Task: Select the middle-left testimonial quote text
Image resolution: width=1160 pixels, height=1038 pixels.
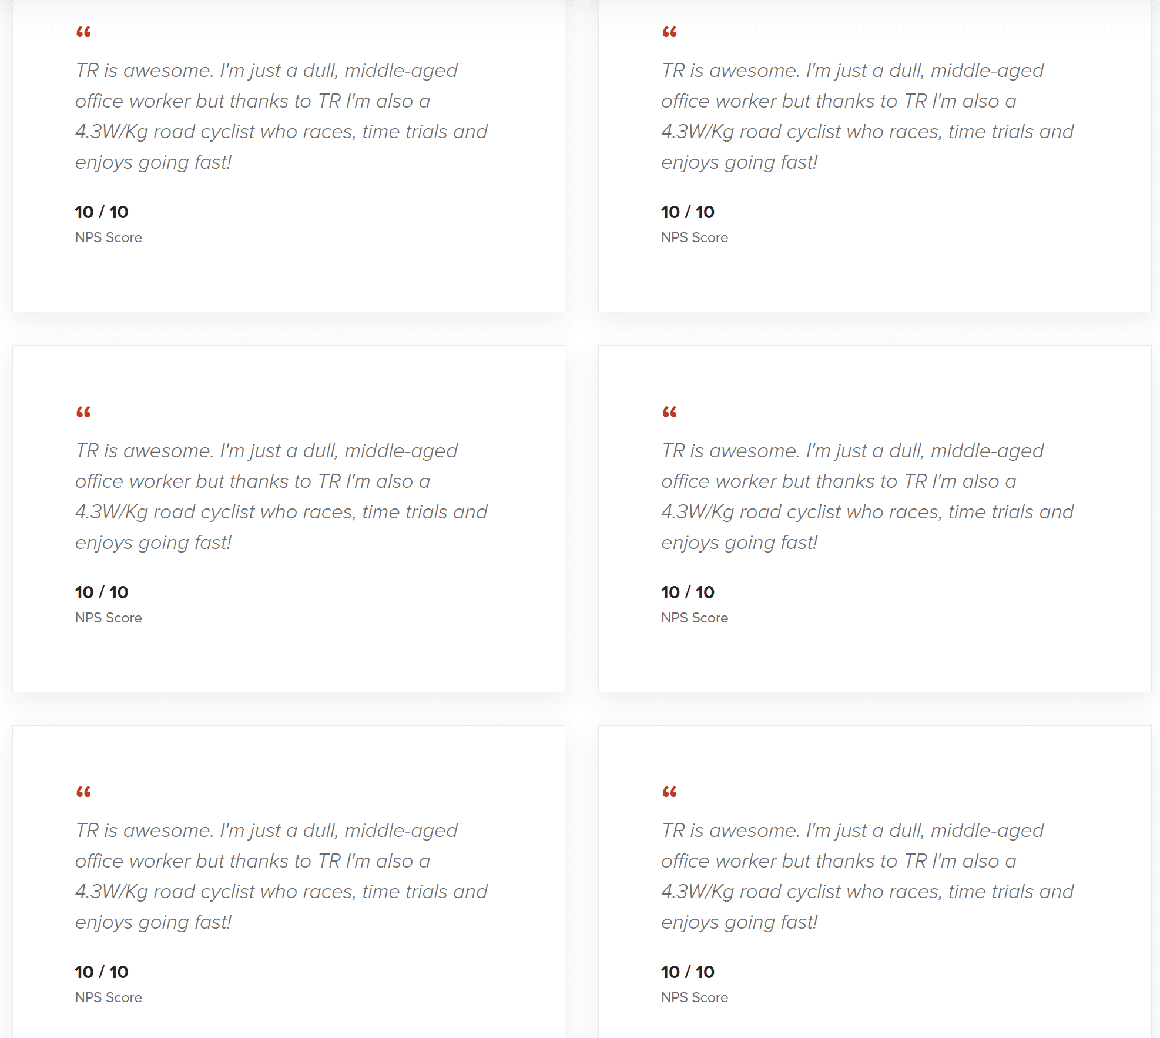Action: point(281,497)
